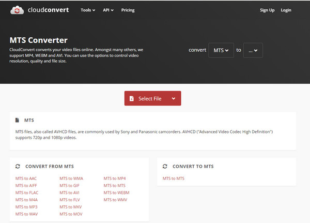The width and height of the screenshot is (310, 223).
Task: Click the Login link
Action: 286,10
